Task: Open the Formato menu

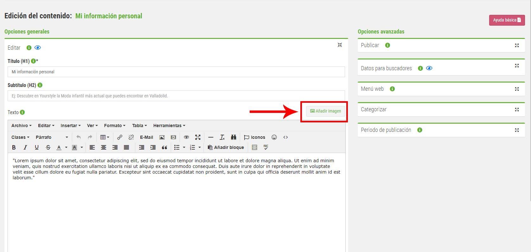Action: coord(114,126)
